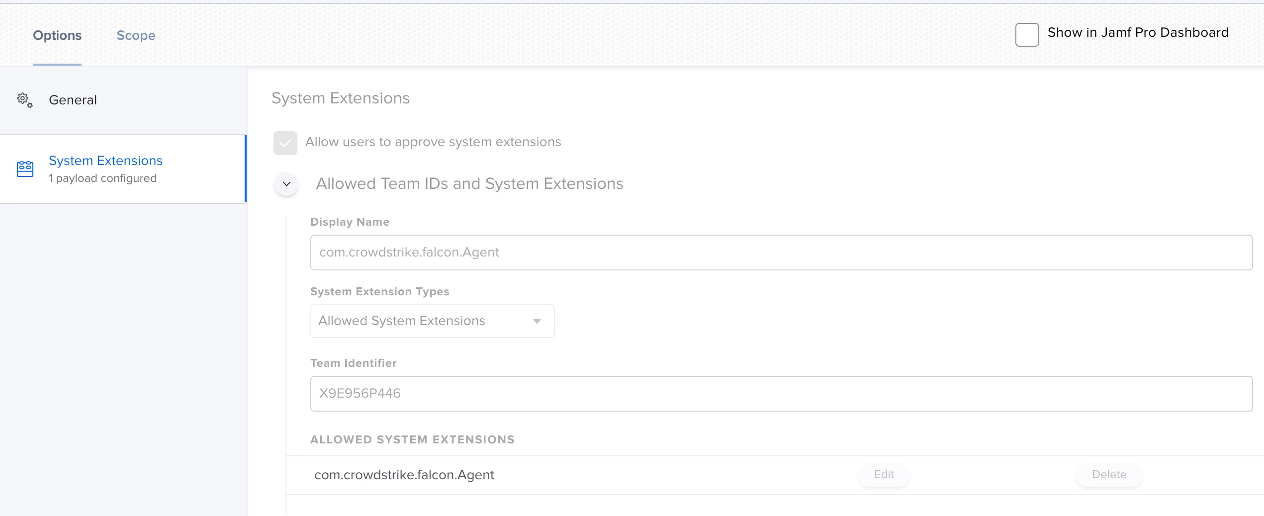Collapse Allowed Team IDs and System Extensions section
Screen dimensions: 1264x516
tap(287, 184)
